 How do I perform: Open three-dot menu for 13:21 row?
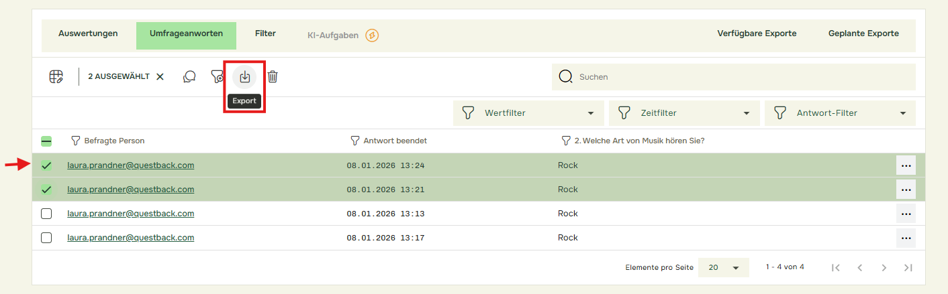(906, 190)
